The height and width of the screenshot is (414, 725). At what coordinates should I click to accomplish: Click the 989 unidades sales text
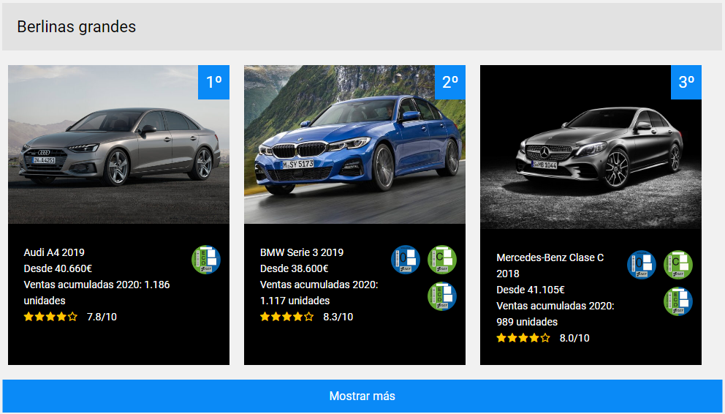pyautogui.click(x=527, y=322)
